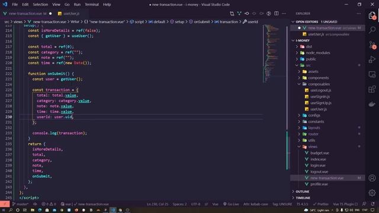
Task: Open Run and Debug view
Action: (x=372, y=59)
